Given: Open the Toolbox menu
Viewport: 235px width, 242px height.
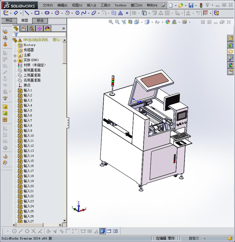Looking at the screenshot, I should click(120, 5).
